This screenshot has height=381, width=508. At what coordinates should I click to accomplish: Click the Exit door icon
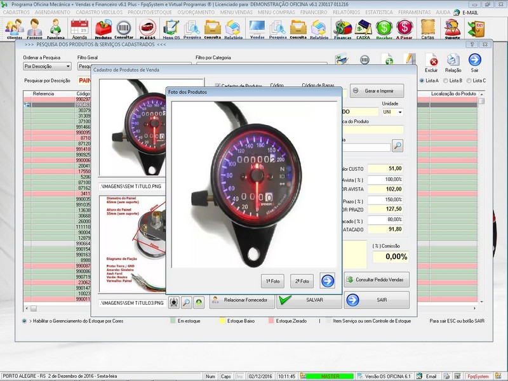click(x=476, y=29)
